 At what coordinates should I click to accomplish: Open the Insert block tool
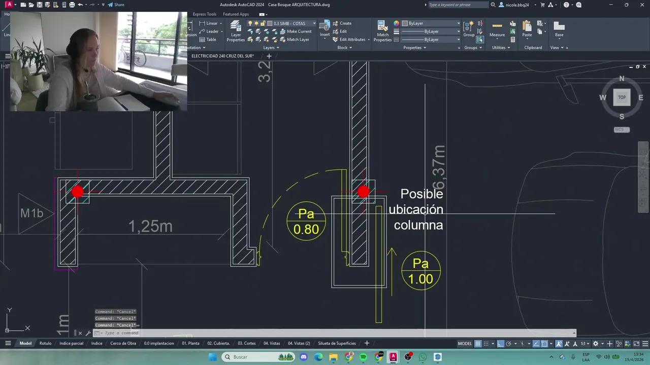point(324,29)
